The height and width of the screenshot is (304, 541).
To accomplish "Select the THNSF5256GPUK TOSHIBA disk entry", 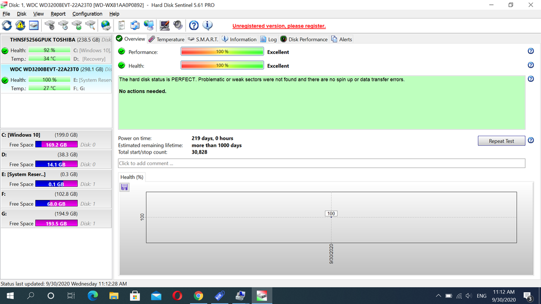I will (56, 49).
